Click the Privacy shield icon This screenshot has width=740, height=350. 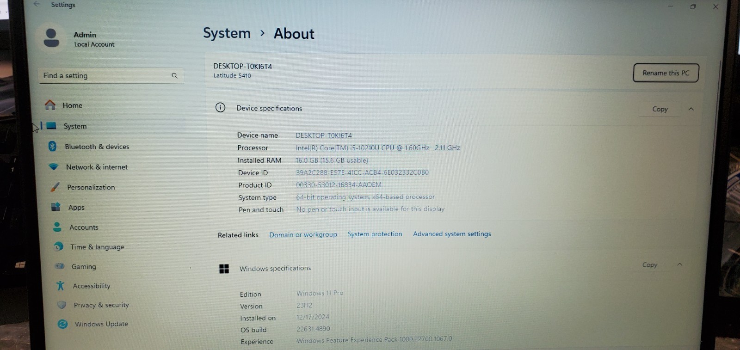(x=62, y=305)
